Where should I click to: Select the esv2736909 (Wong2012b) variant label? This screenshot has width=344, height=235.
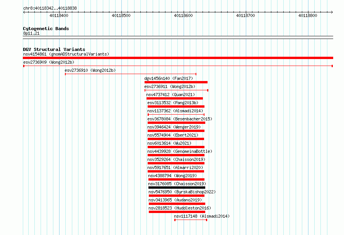point(49,62)
